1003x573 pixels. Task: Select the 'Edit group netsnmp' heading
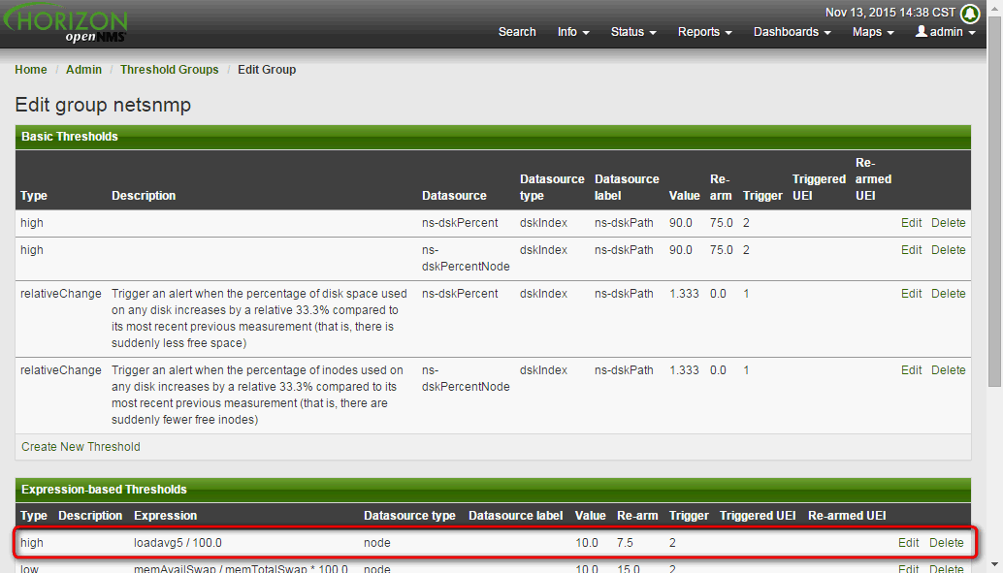click(103, 105)
